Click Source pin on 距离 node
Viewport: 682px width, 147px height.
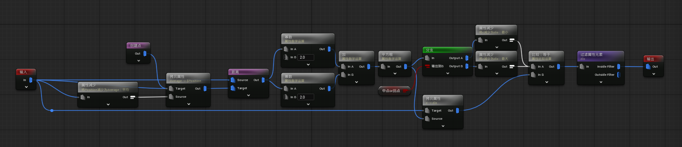click(233, 80)
